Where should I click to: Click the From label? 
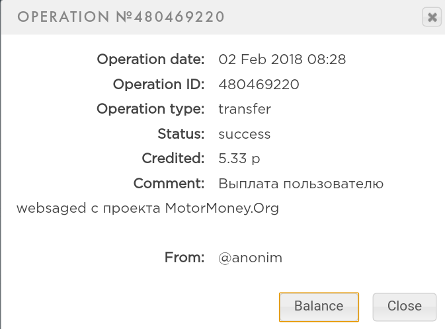(x=184, y=258)
